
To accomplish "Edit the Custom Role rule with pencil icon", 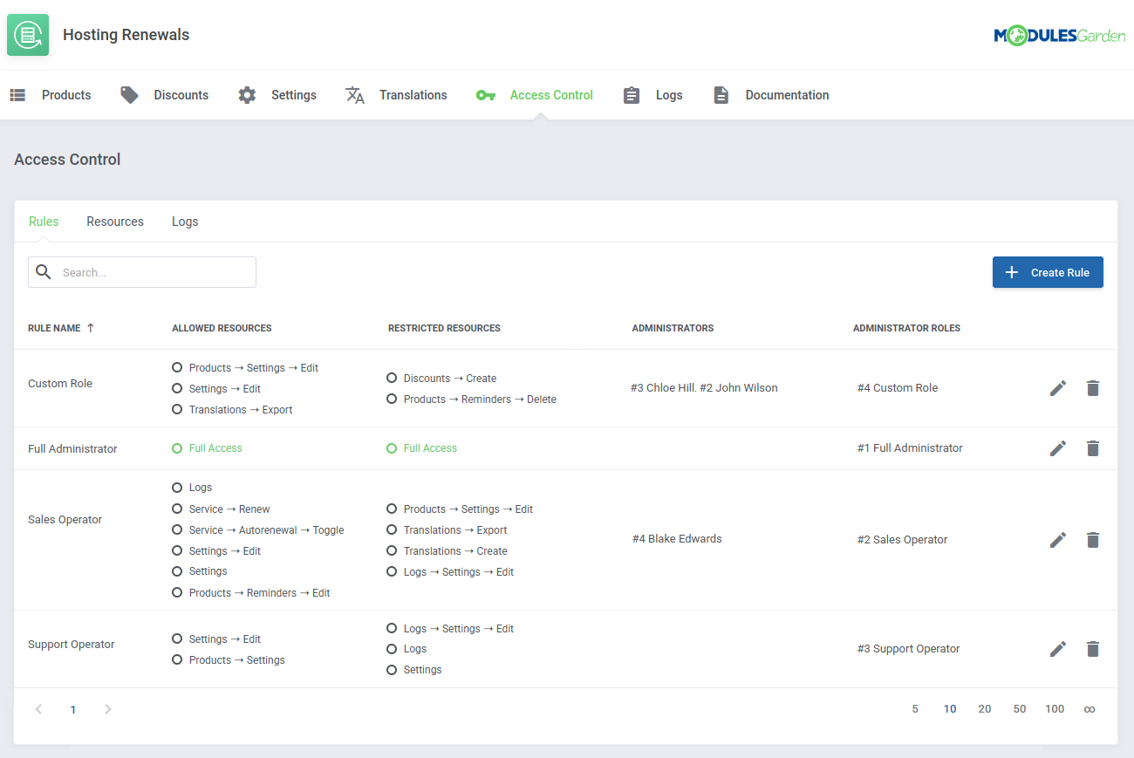I will click(x=1058, y=388).
